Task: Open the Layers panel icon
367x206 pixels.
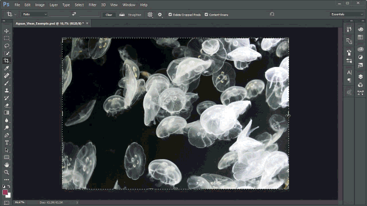Action: [361, 77]
